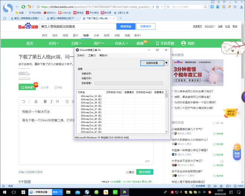245x196 pixels.
Task: Open the 游戏中心 bookmark
Action: pos(50,13)
